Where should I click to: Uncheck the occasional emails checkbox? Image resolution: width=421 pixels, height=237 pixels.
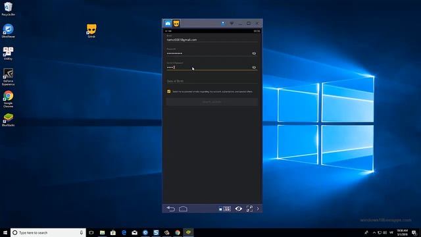pos(169,92)
